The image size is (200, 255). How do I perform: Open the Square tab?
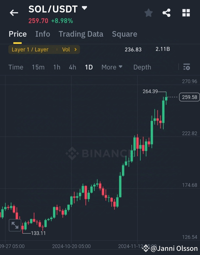point(124,34)
